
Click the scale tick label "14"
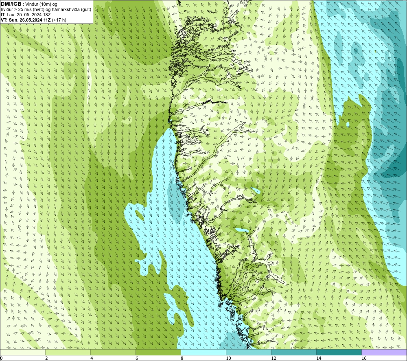(319, 359)
